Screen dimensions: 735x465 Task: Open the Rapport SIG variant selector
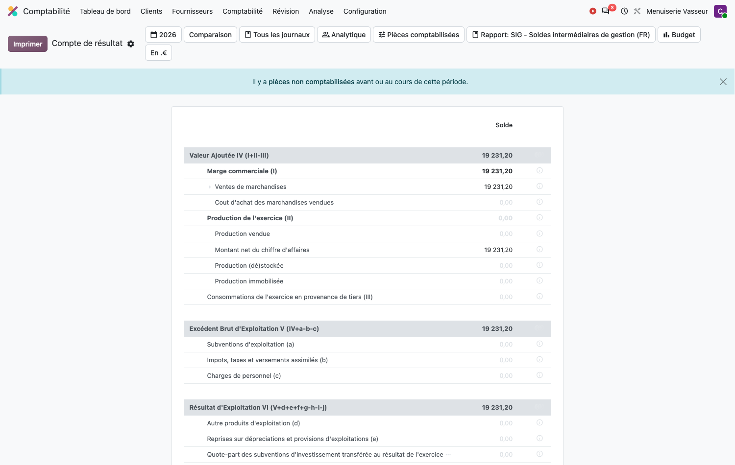[561, 35]
